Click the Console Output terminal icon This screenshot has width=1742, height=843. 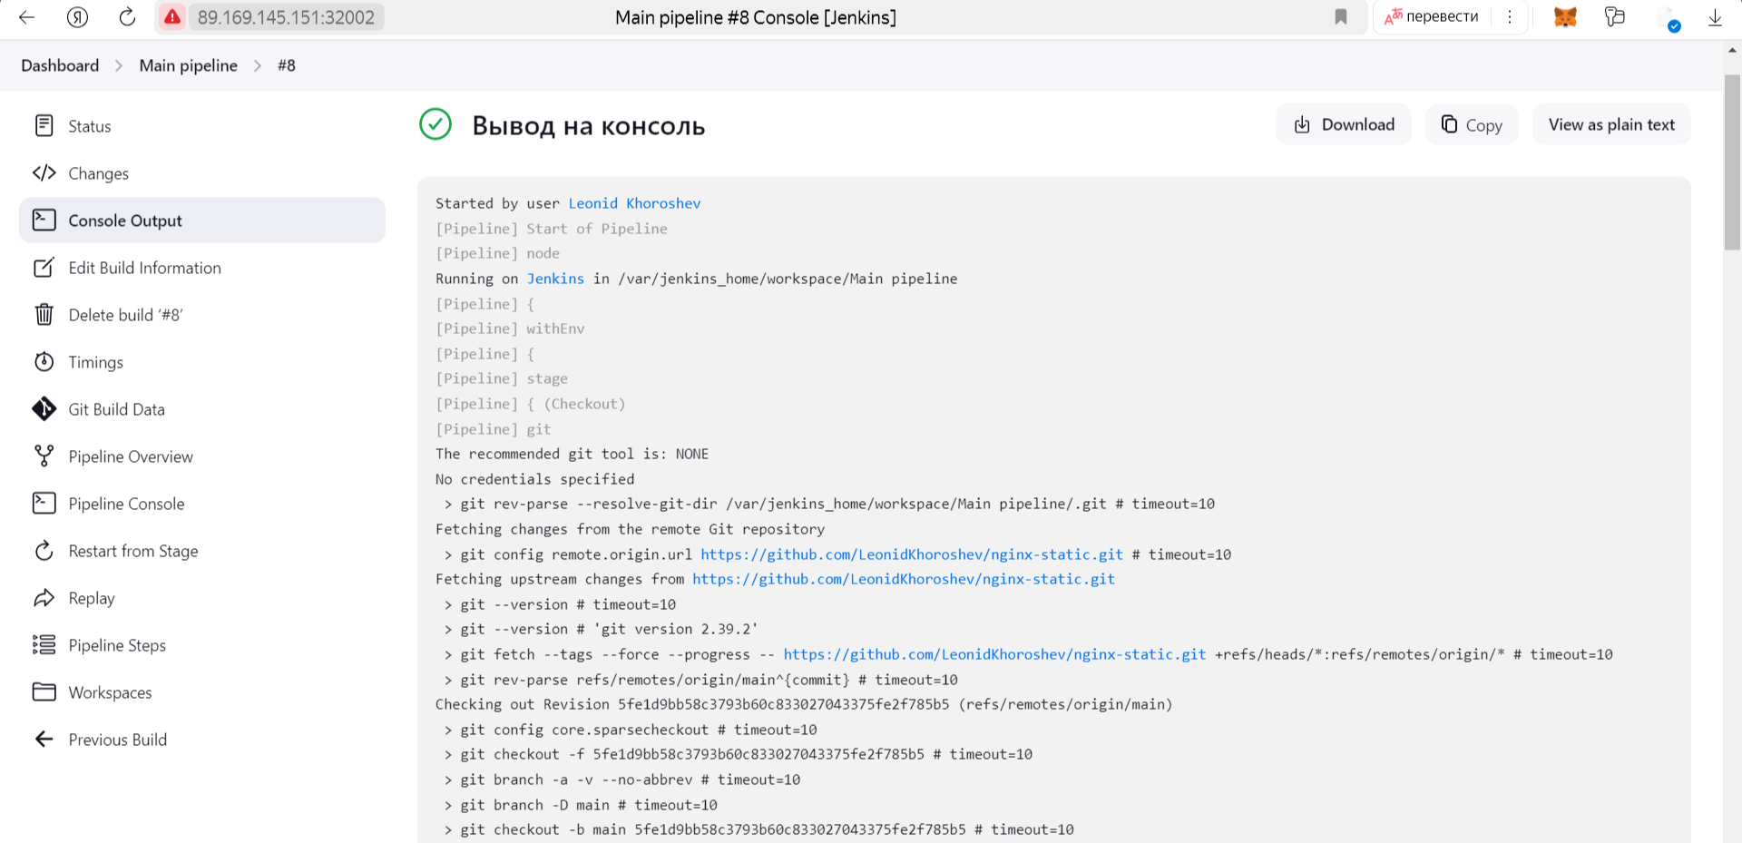pos(44,220)
